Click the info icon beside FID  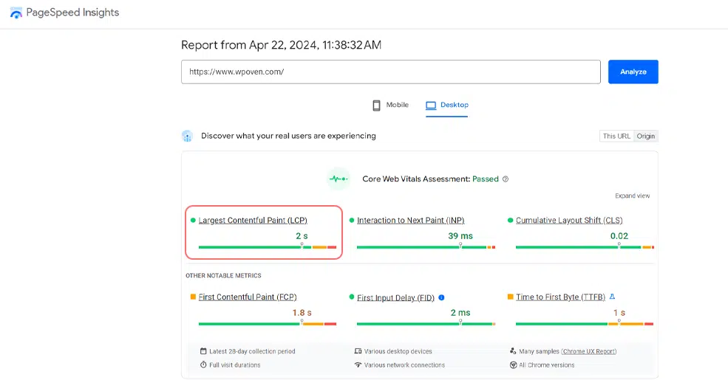coord(441,297)
